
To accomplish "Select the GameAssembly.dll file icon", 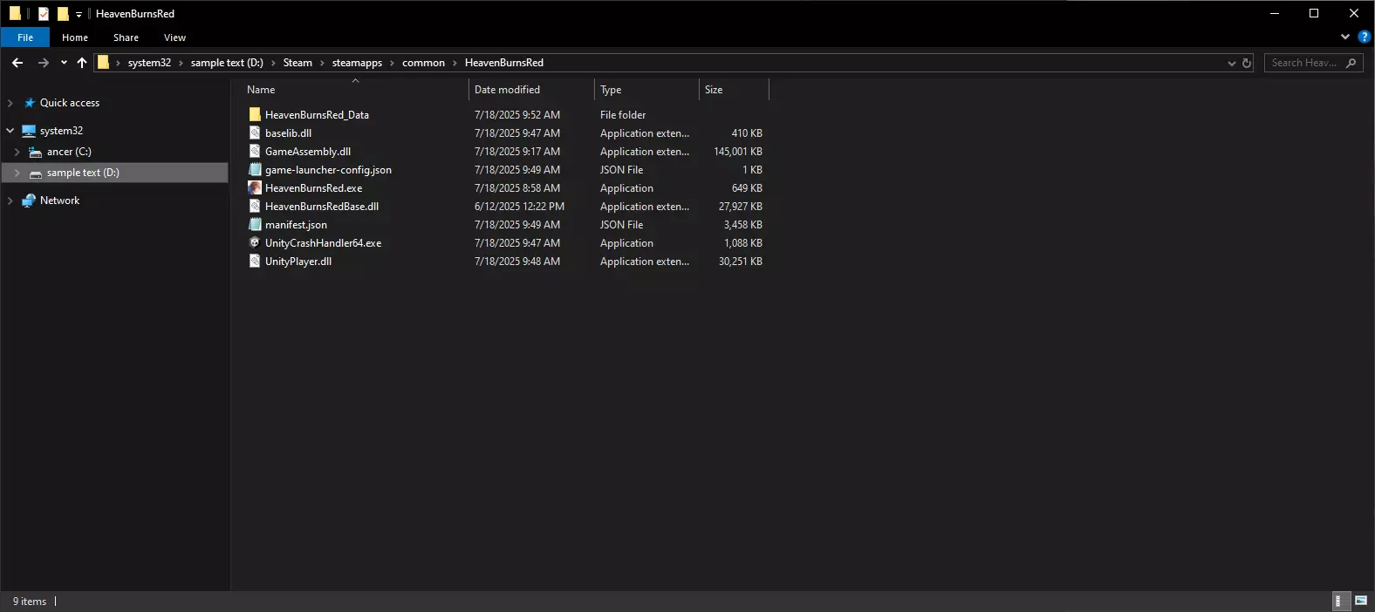I will 255,151.
